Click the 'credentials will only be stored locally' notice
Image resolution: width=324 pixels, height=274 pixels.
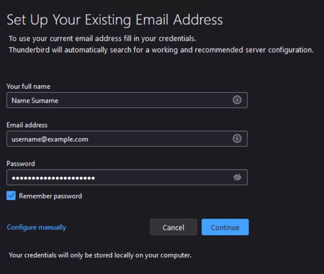pyautogui.click(x=100, y=255)
